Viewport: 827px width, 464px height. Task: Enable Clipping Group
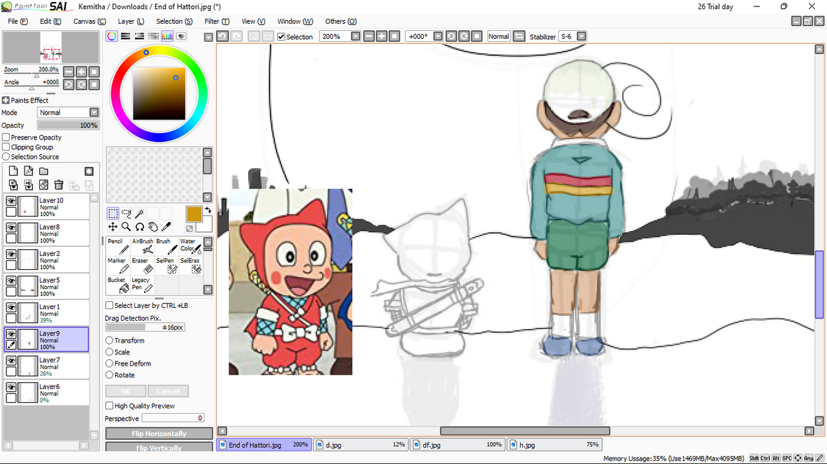[x=6, y=147]
